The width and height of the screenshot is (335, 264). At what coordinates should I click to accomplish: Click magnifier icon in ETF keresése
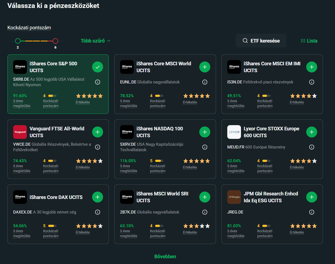[x=245, y=41]
